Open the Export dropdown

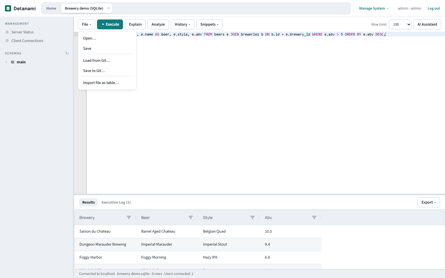pos(429,202)
